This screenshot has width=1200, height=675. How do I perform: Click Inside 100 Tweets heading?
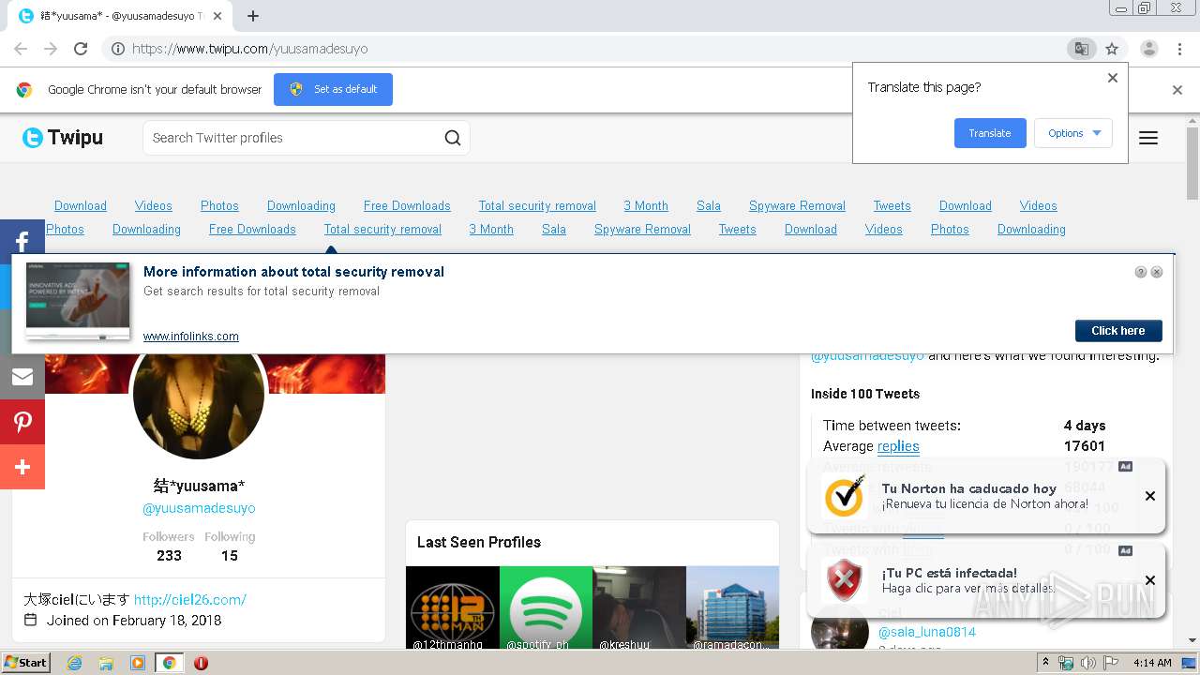865,394
